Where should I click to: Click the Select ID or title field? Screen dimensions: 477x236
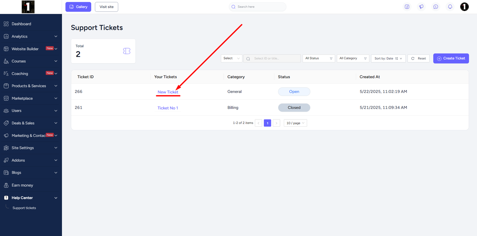[275, 58]
